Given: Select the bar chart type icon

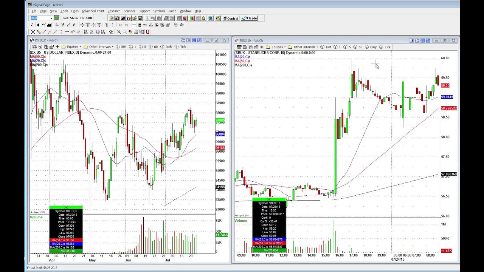Looking at the screenshot, I should point(32,25).
